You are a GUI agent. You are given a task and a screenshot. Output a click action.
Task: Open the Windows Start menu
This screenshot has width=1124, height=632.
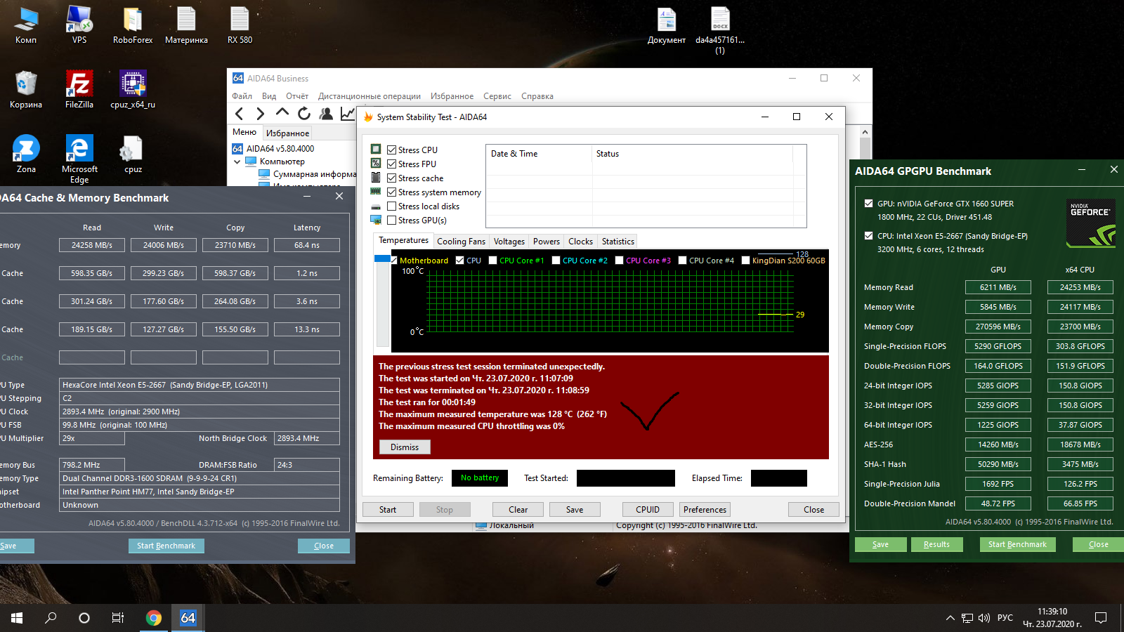[17, 618]
